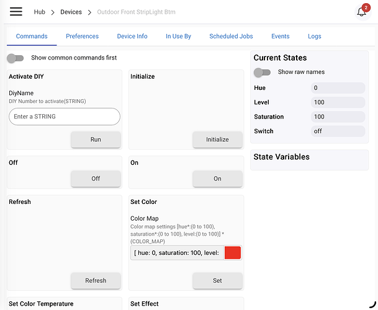378x310 pixels.
Task: Click the DiyName text input field
Action: pos(65,117)
